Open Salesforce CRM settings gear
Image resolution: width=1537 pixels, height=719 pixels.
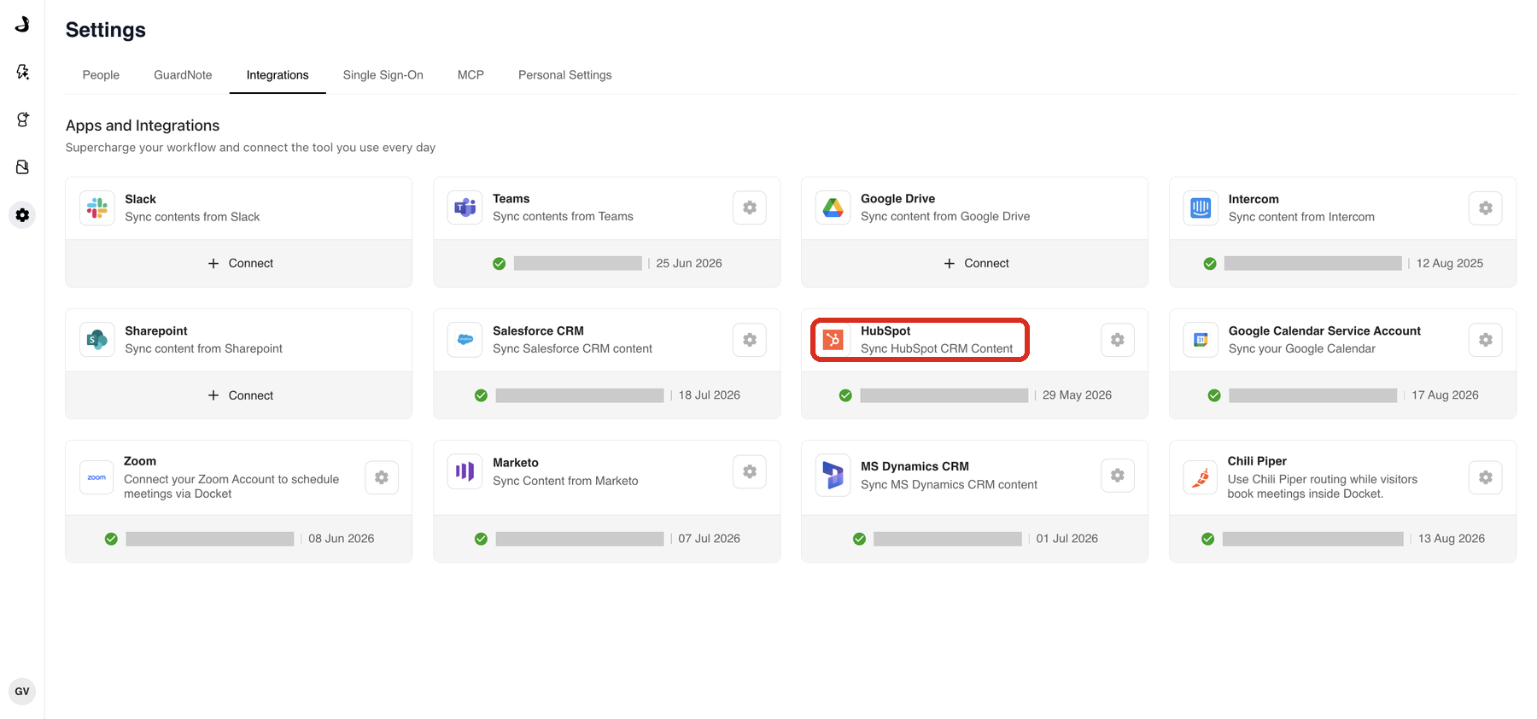(x=750, y=340)
